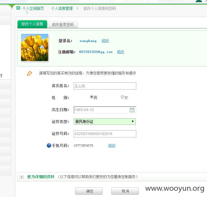Select the 男 radio button

click(x=91, y=97)
